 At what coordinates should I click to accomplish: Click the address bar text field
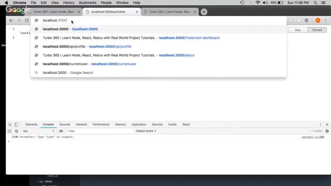pyautogui.click(x=159, y=20)
